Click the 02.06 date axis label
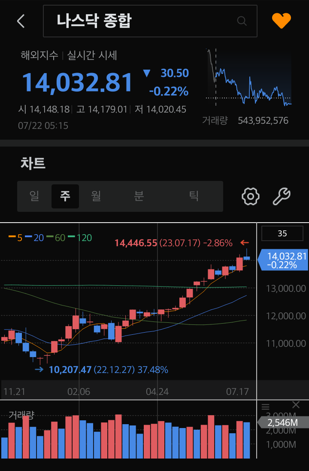This screenshot has width=309, height=471. pos(79,391)
